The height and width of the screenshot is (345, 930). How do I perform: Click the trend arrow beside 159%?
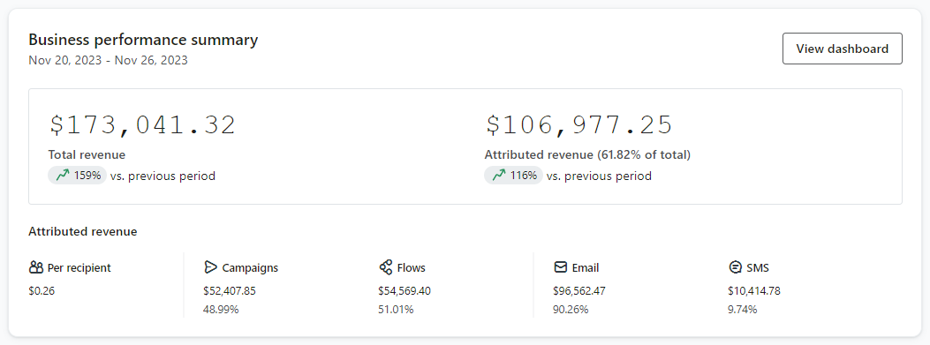(x=63, y=176)
